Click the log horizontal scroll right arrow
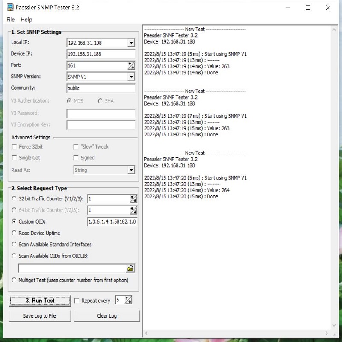Image resolution: width=342 pixels, height=342 pixels. [327, 333]
